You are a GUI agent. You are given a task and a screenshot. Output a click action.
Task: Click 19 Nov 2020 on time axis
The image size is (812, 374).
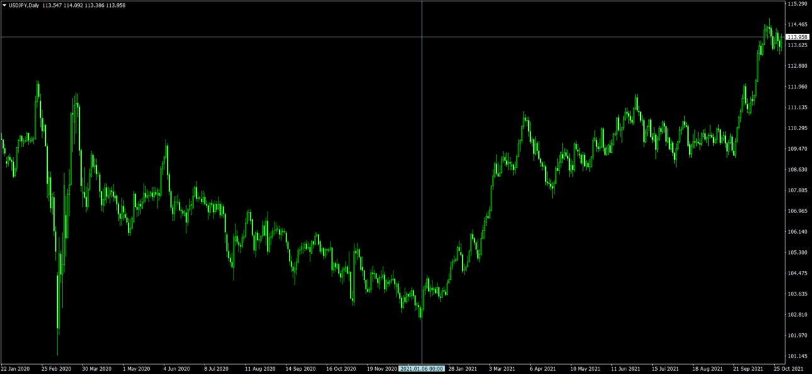coord(382,369)
